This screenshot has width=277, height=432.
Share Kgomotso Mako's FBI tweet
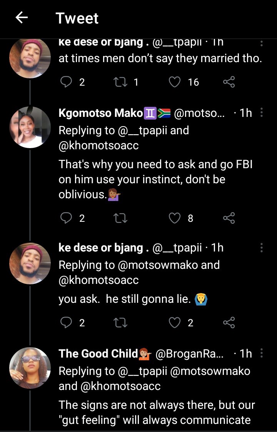pos(229,218)
